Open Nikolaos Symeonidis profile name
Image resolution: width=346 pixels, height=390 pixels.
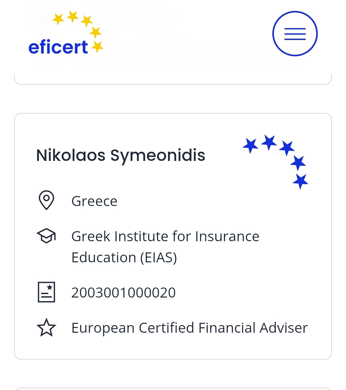[121, 155]
